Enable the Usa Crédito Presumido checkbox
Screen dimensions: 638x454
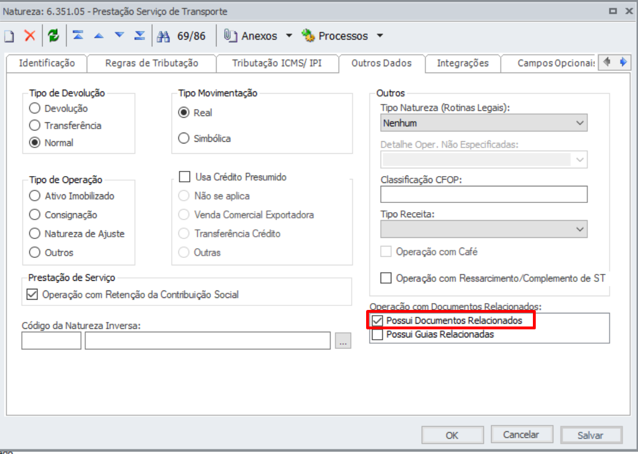click(184, 177)
